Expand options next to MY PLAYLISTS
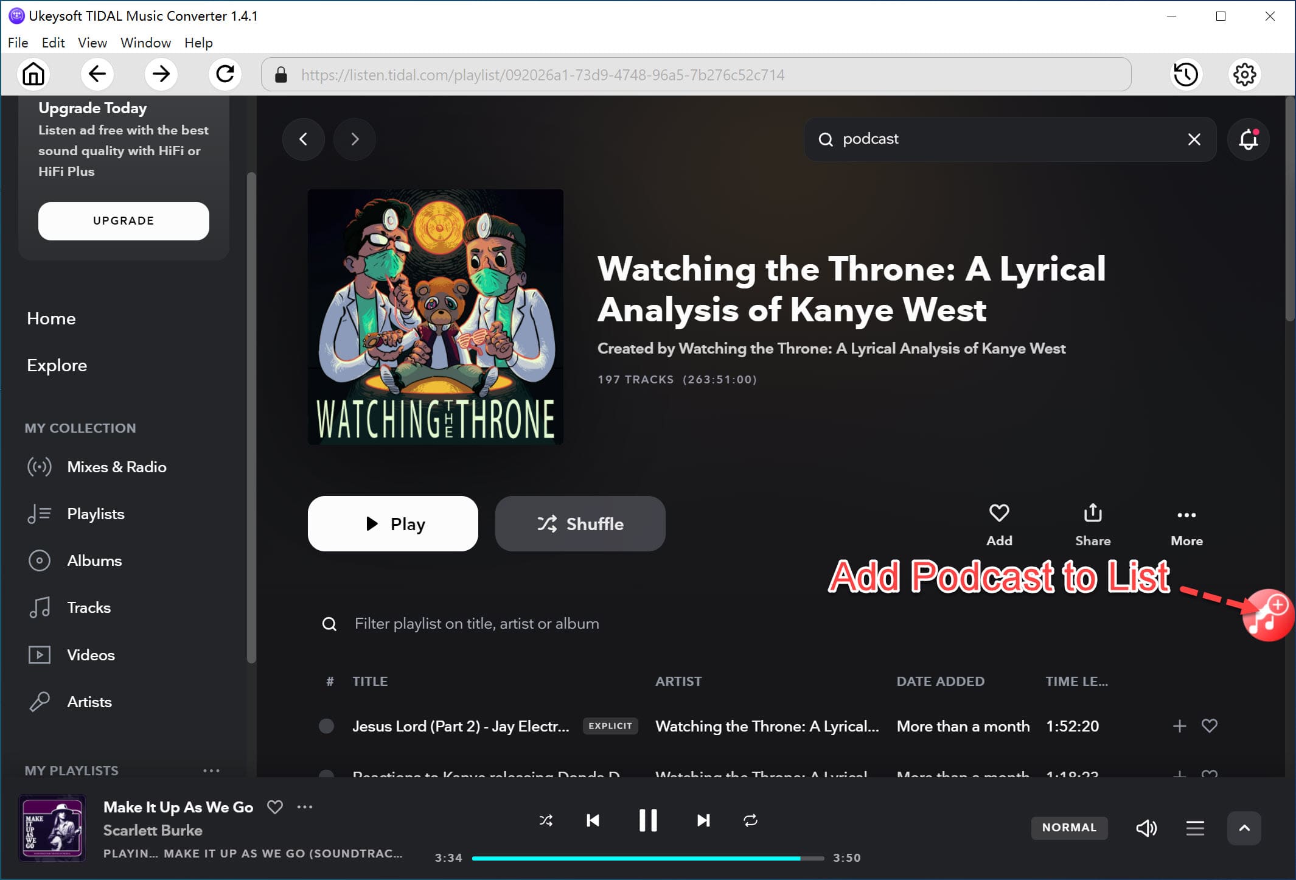1296x880 pixels. pos(212,770)
